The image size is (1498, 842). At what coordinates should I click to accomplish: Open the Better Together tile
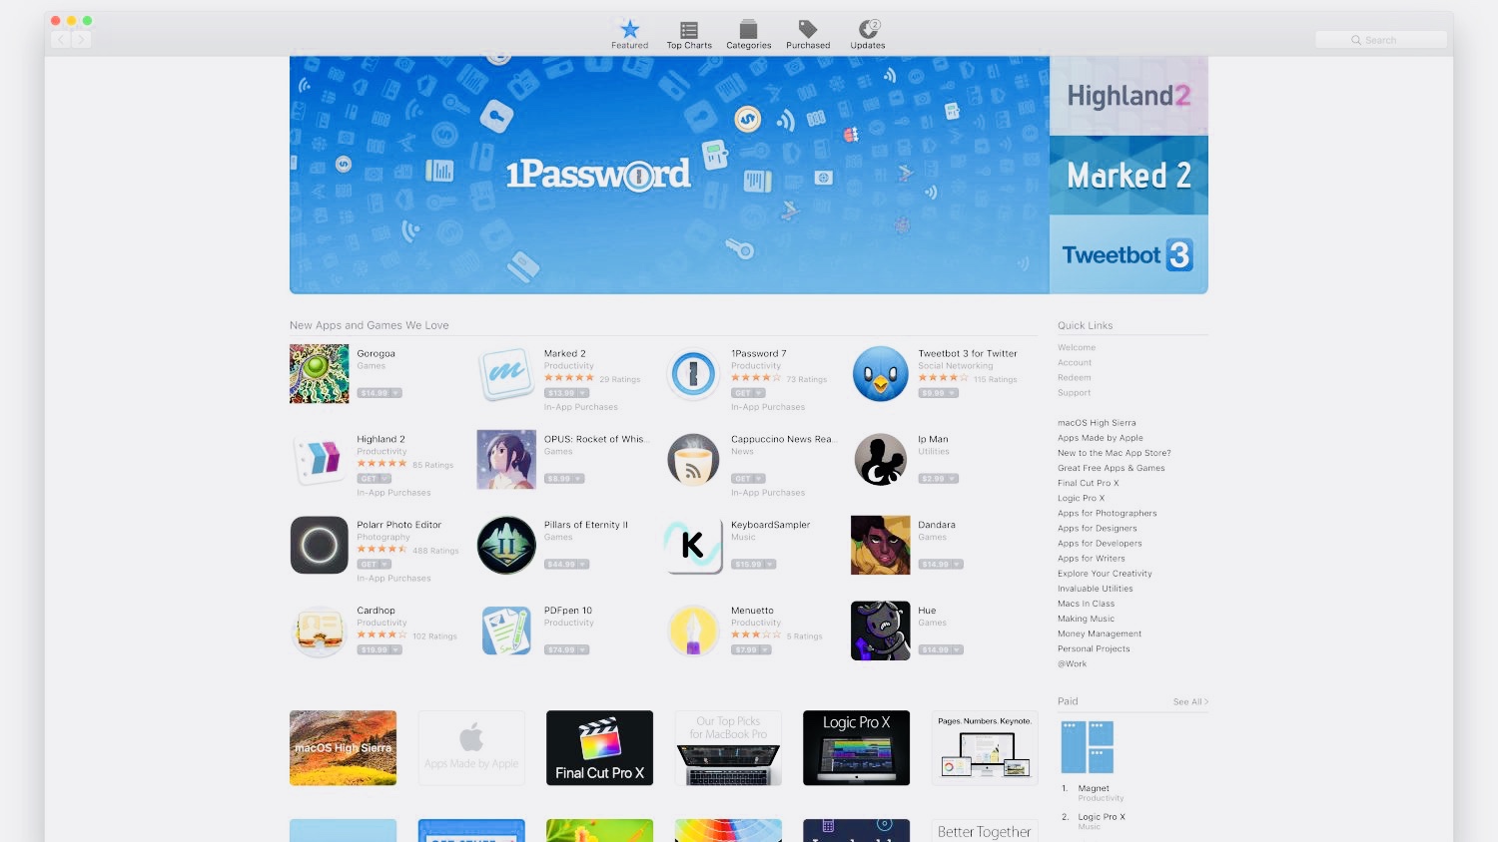click(x=985, y=830)
